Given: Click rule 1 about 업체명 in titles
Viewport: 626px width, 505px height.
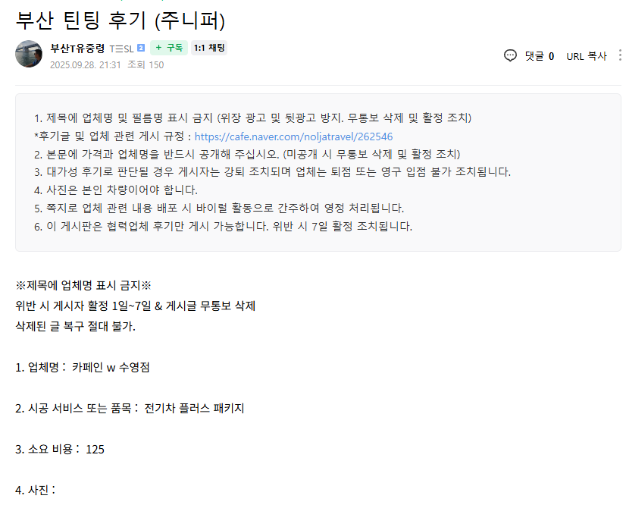Looking at the screenshot, I should pyautogui.click(x=252, y=118).
